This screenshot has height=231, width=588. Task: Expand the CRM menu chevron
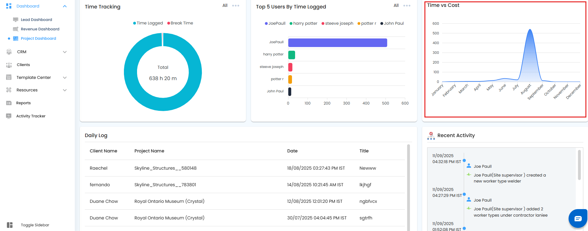pos(65,52)
